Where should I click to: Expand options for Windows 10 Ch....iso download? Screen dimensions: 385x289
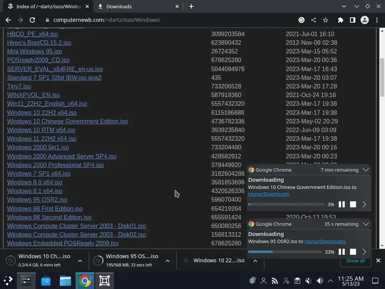[x=80, y=261]
